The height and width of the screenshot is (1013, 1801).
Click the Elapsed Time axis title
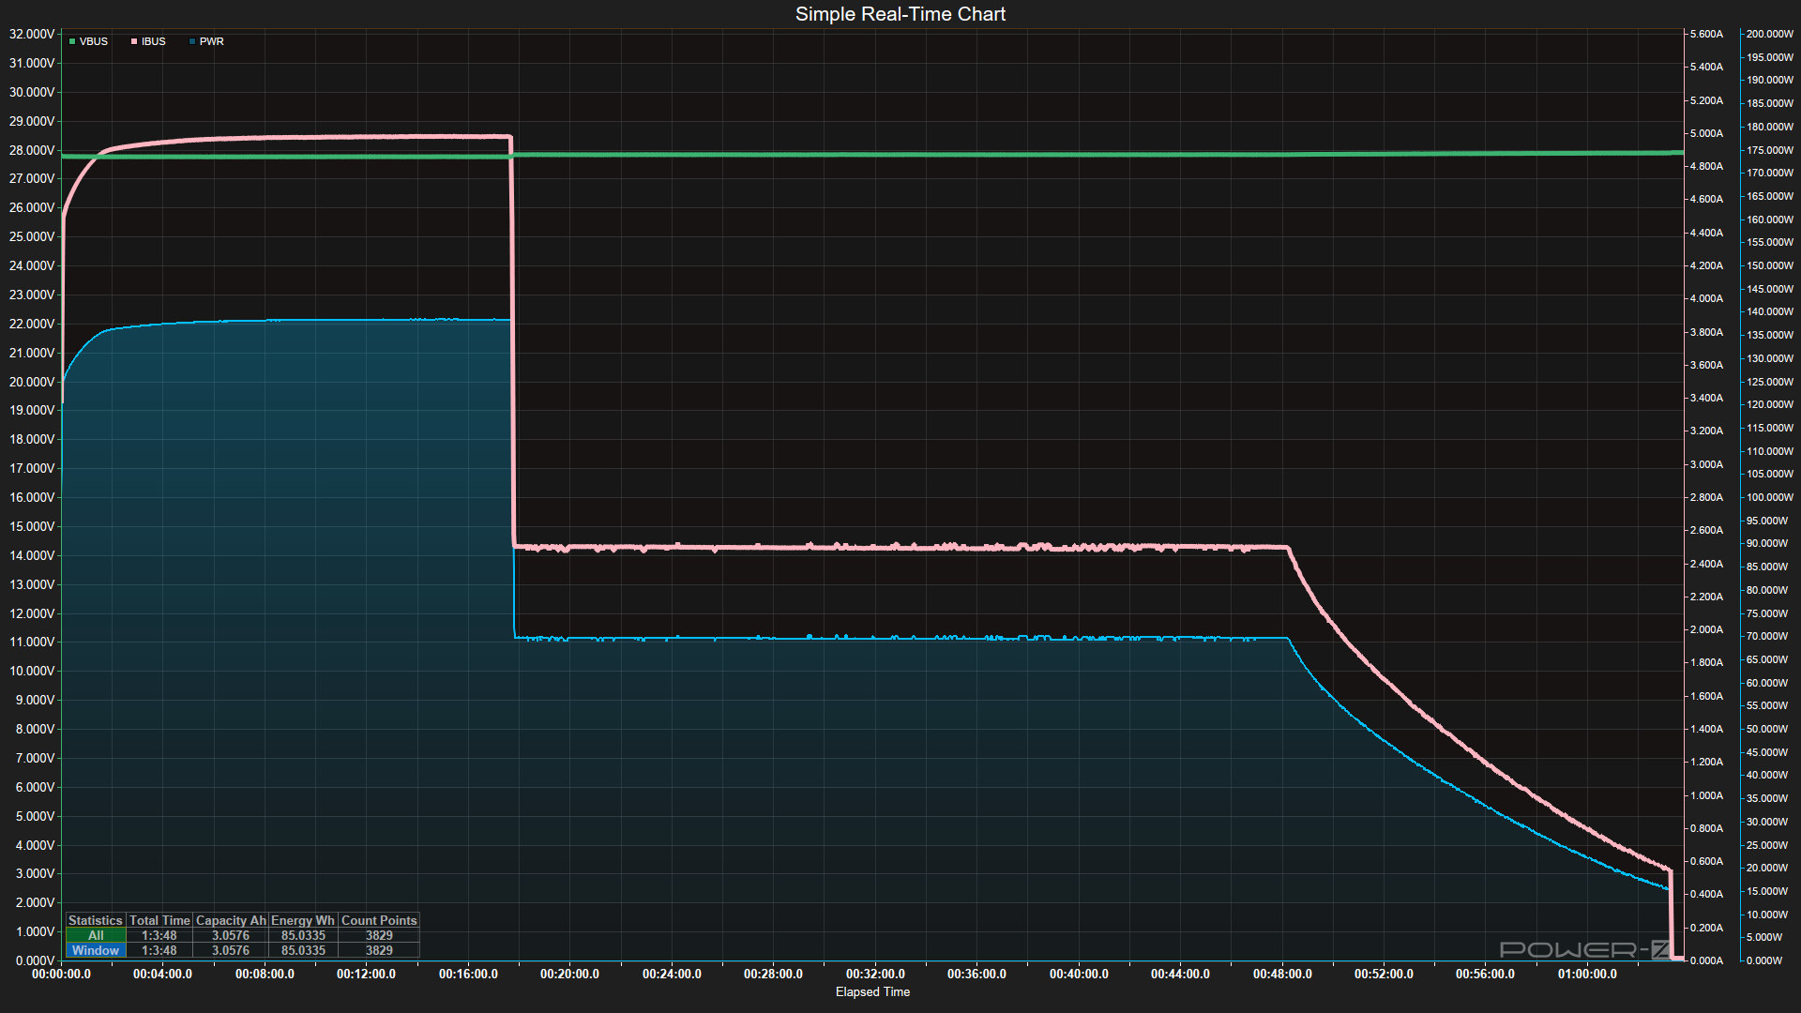[872, 991]
